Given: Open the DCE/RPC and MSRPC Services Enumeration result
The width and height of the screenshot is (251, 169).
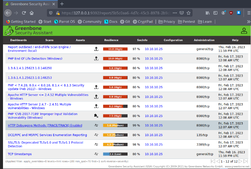Looking at the screenshot, I should [48, 135].
